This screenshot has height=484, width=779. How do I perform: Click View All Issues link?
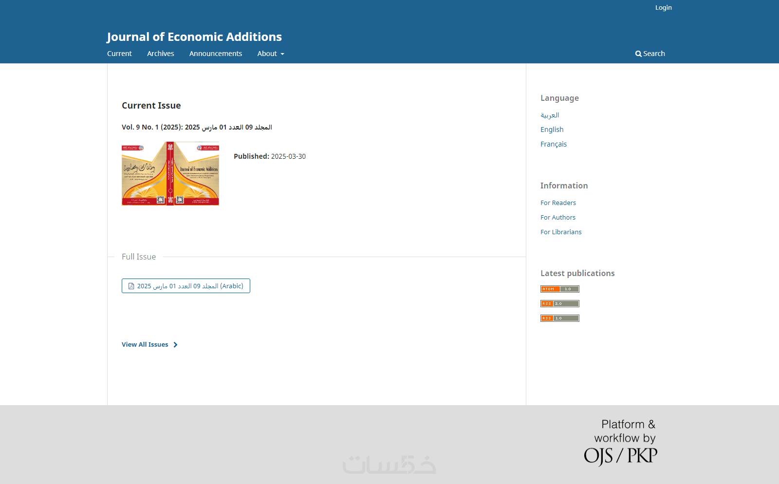pyautogui.click(x=149, y=344)
